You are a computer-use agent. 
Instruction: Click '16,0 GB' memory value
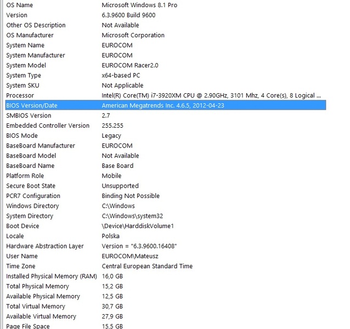tap(112, 276)
